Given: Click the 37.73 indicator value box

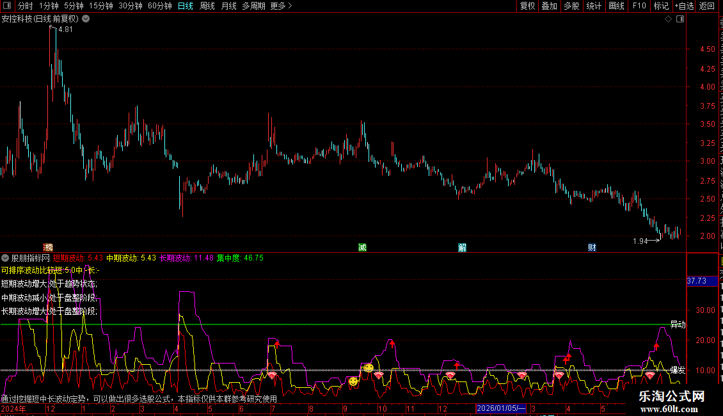Looking at the screenshot, I should (x=702, y=281).
